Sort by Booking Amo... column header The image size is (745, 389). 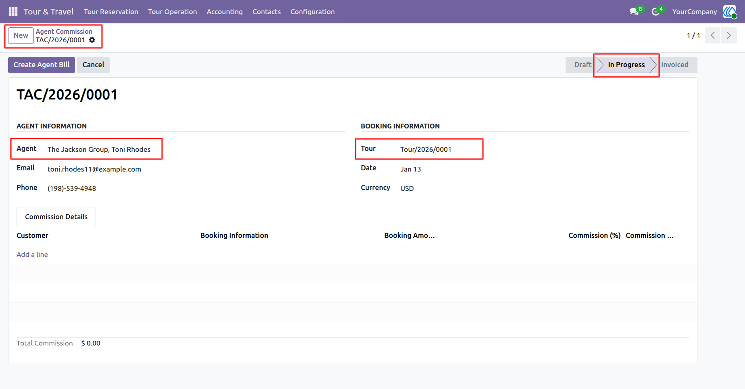[409, 236]
